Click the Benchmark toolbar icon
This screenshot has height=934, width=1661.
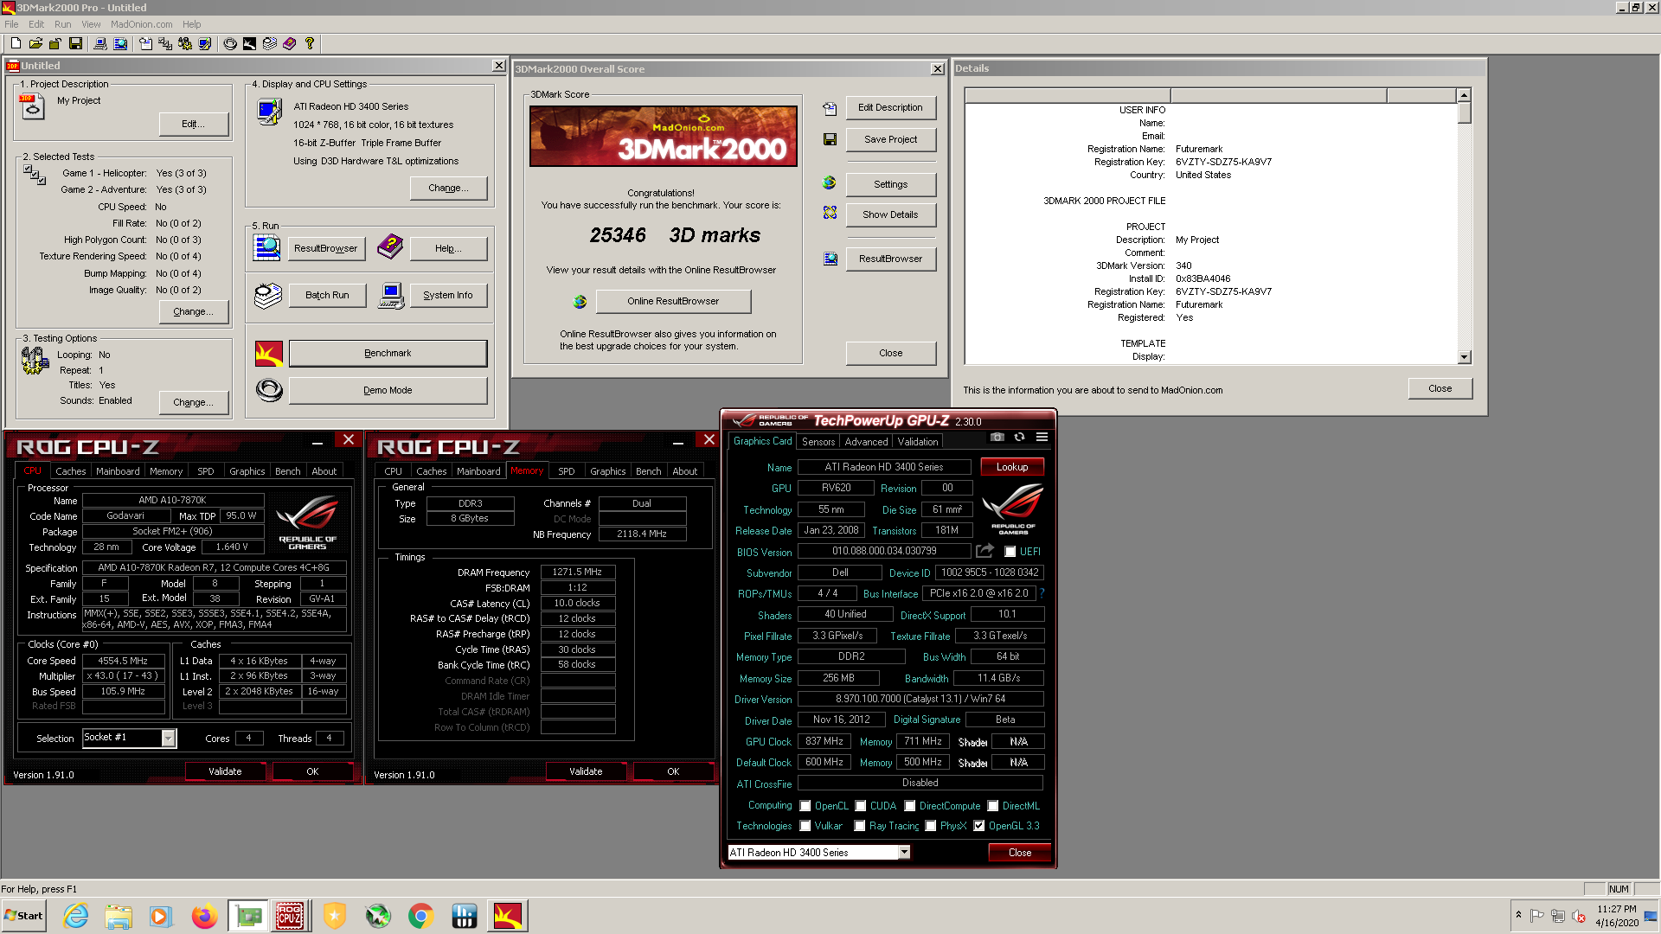[x=250, y=43]
